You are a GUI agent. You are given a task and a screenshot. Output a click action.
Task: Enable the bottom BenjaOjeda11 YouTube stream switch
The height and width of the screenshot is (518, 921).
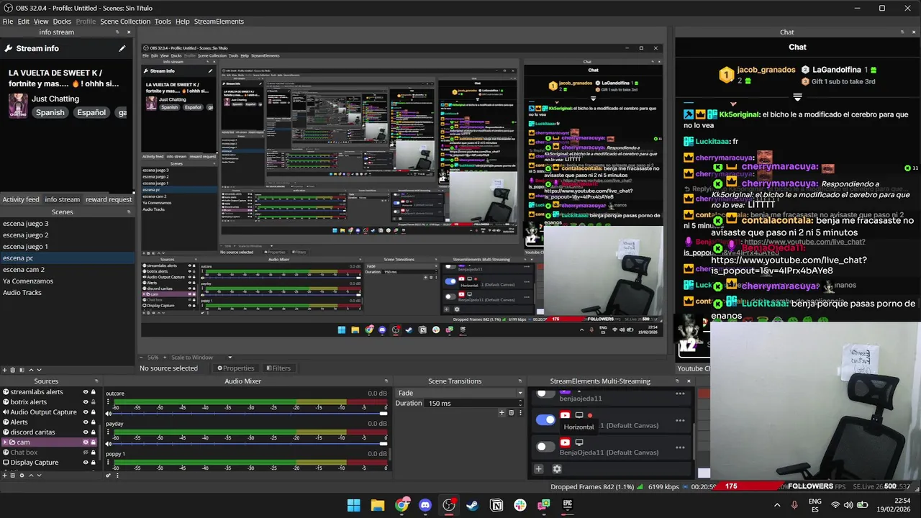tap(546, 447)
